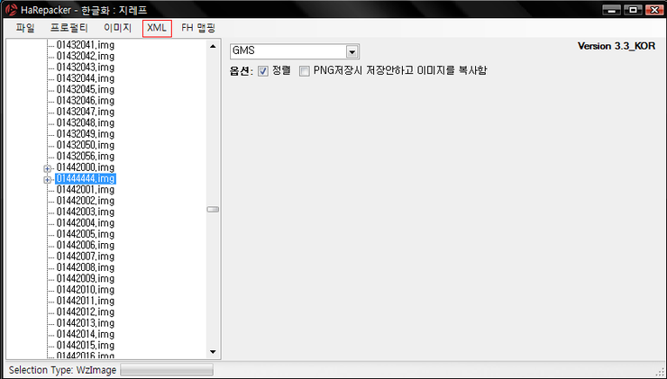Select 01442009.img in the tree
This screenshot has width=667, height=379.
pyautogui.click(x=86, y=279)
